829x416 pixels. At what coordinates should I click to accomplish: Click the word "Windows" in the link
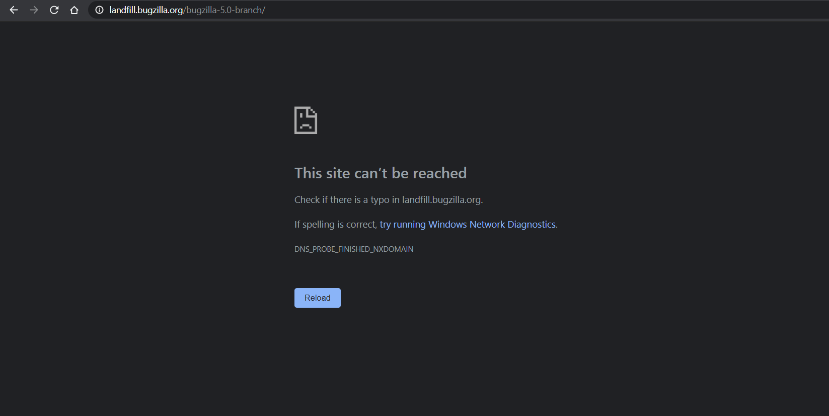tap(447, 225)
